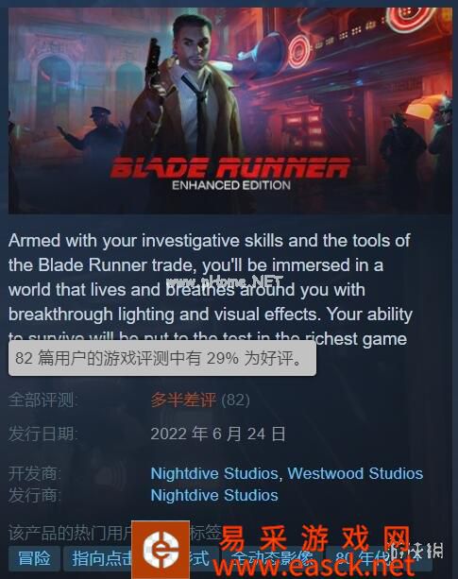Image resolution: width=458 pixels, height=579 pixels.
Task: Click the 易采游戏网 watermark text
Action: (x=314, y=538)
